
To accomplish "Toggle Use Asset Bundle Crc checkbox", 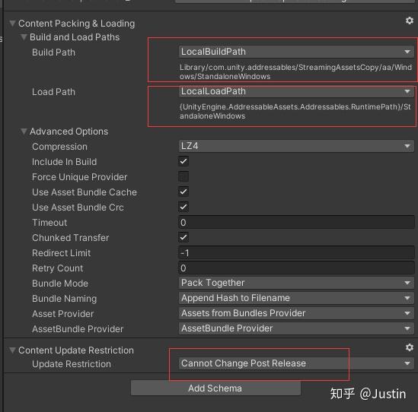I will click(x=183, y=207).
